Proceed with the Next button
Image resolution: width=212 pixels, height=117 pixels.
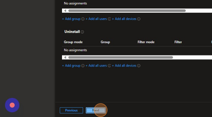96,110
